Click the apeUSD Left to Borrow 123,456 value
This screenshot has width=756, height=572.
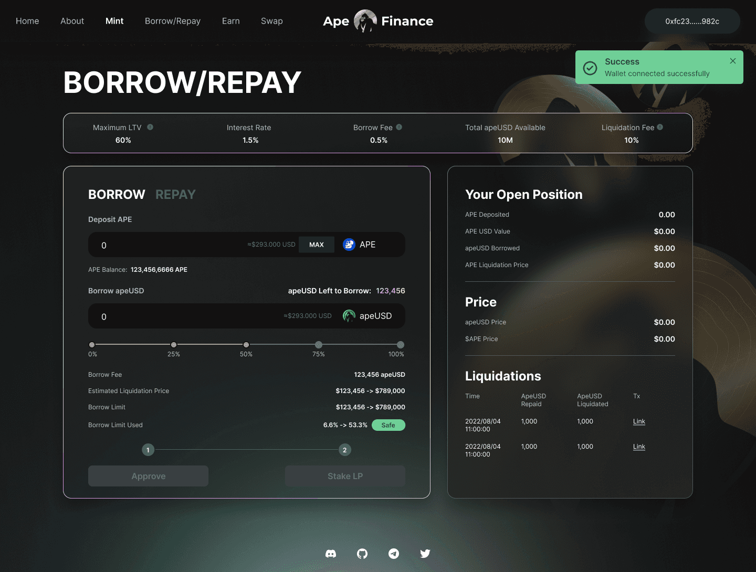(391, 291)
